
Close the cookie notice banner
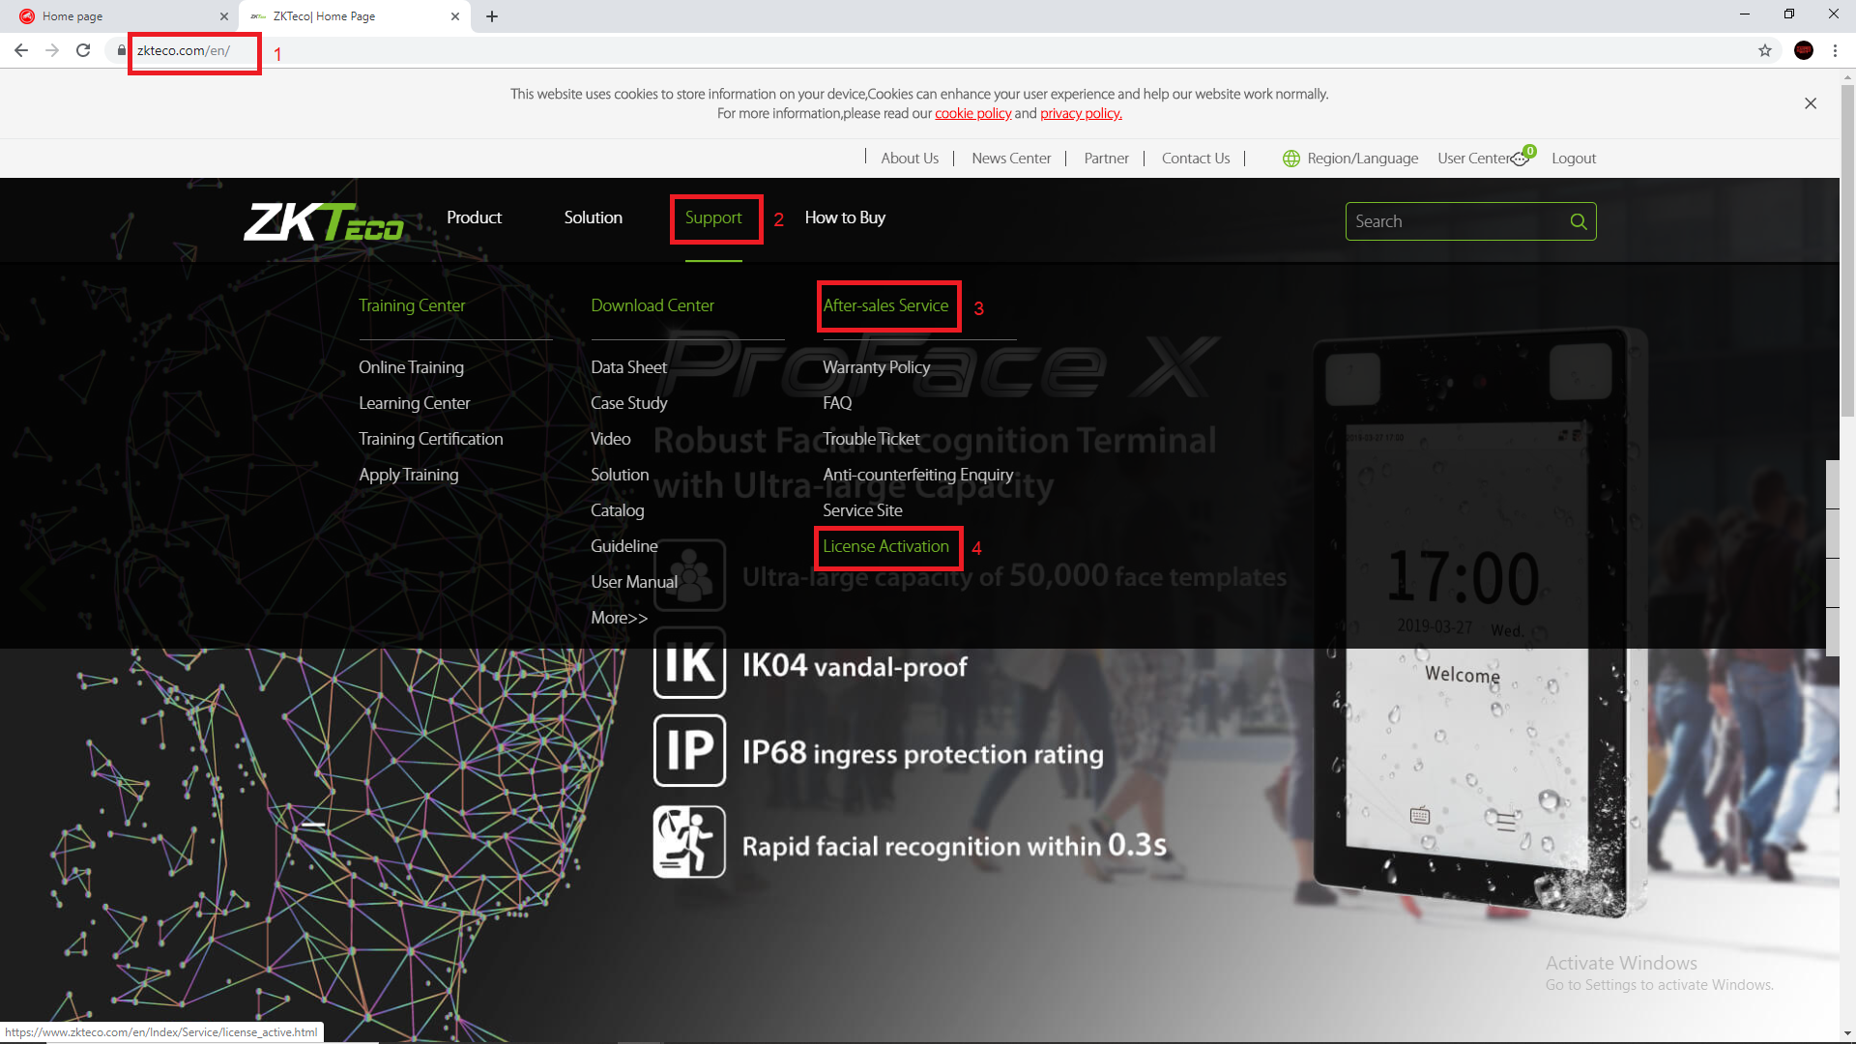click(1811, 103)
